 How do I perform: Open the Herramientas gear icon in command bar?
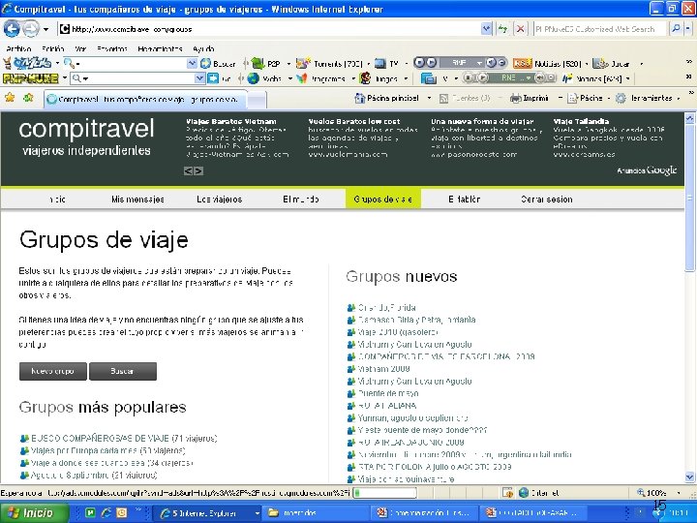coord(621,98)
